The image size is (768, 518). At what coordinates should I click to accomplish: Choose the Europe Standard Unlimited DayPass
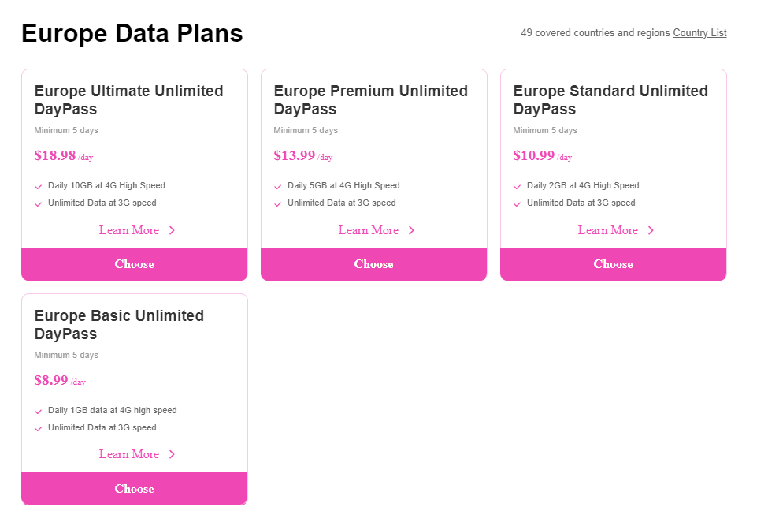(x=613, y=264)
